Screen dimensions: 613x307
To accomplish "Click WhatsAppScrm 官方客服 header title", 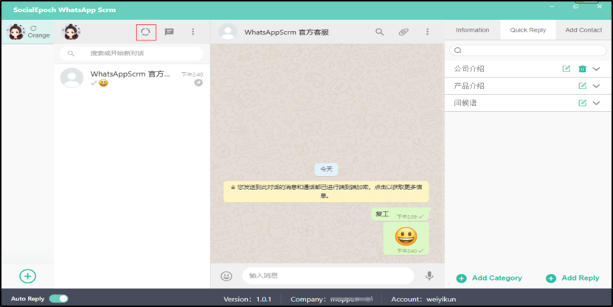I will 286,32.
